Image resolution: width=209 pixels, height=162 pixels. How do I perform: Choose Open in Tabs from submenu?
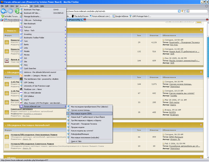[x=89, y=141]
